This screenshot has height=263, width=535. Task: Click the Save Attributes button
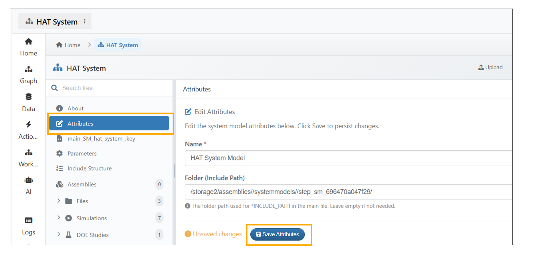(277, 234)
